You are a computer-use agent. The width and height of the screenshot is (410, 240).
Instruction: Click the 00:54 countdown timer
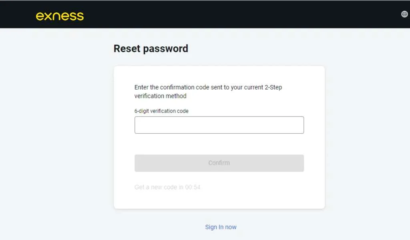point(193,187)
